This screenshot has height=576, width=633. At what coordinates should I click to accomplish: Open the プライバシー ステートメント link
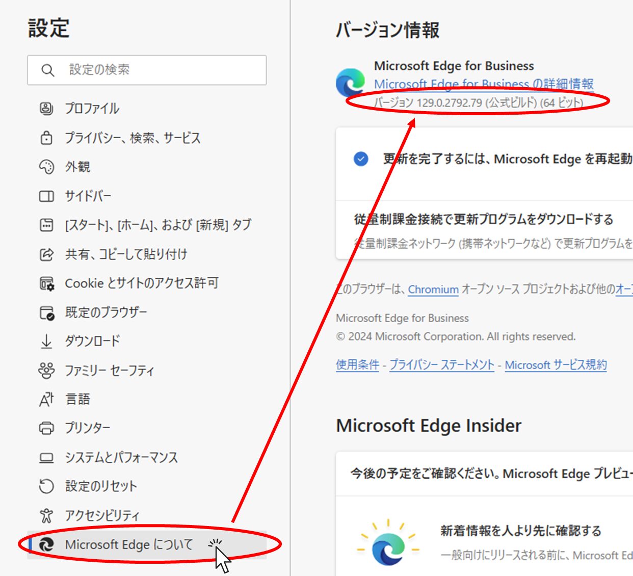441,364
